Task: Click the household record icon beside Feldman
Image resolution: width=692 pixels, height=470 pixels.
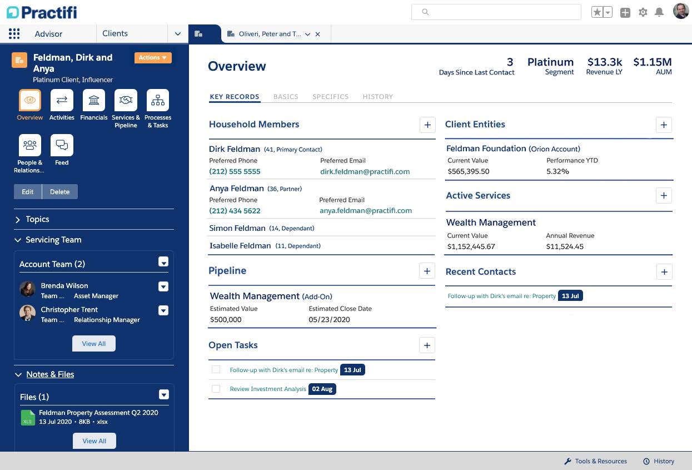Action: tap(19, 60)
